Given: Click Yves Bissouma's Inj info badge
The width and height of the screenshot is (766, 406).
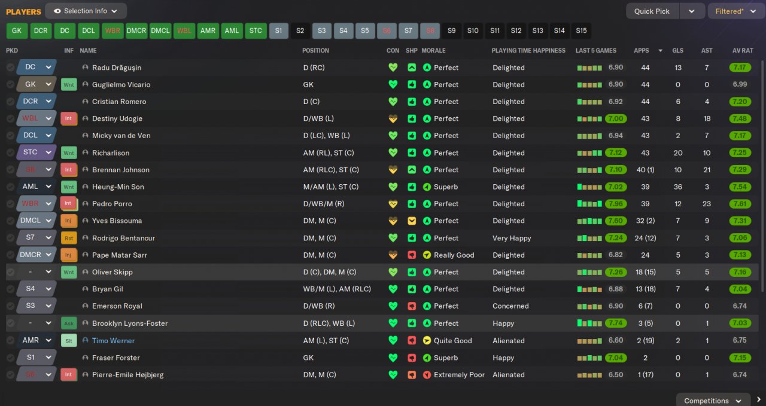Looking at the screenshot, I should click(x=69, y=221).
